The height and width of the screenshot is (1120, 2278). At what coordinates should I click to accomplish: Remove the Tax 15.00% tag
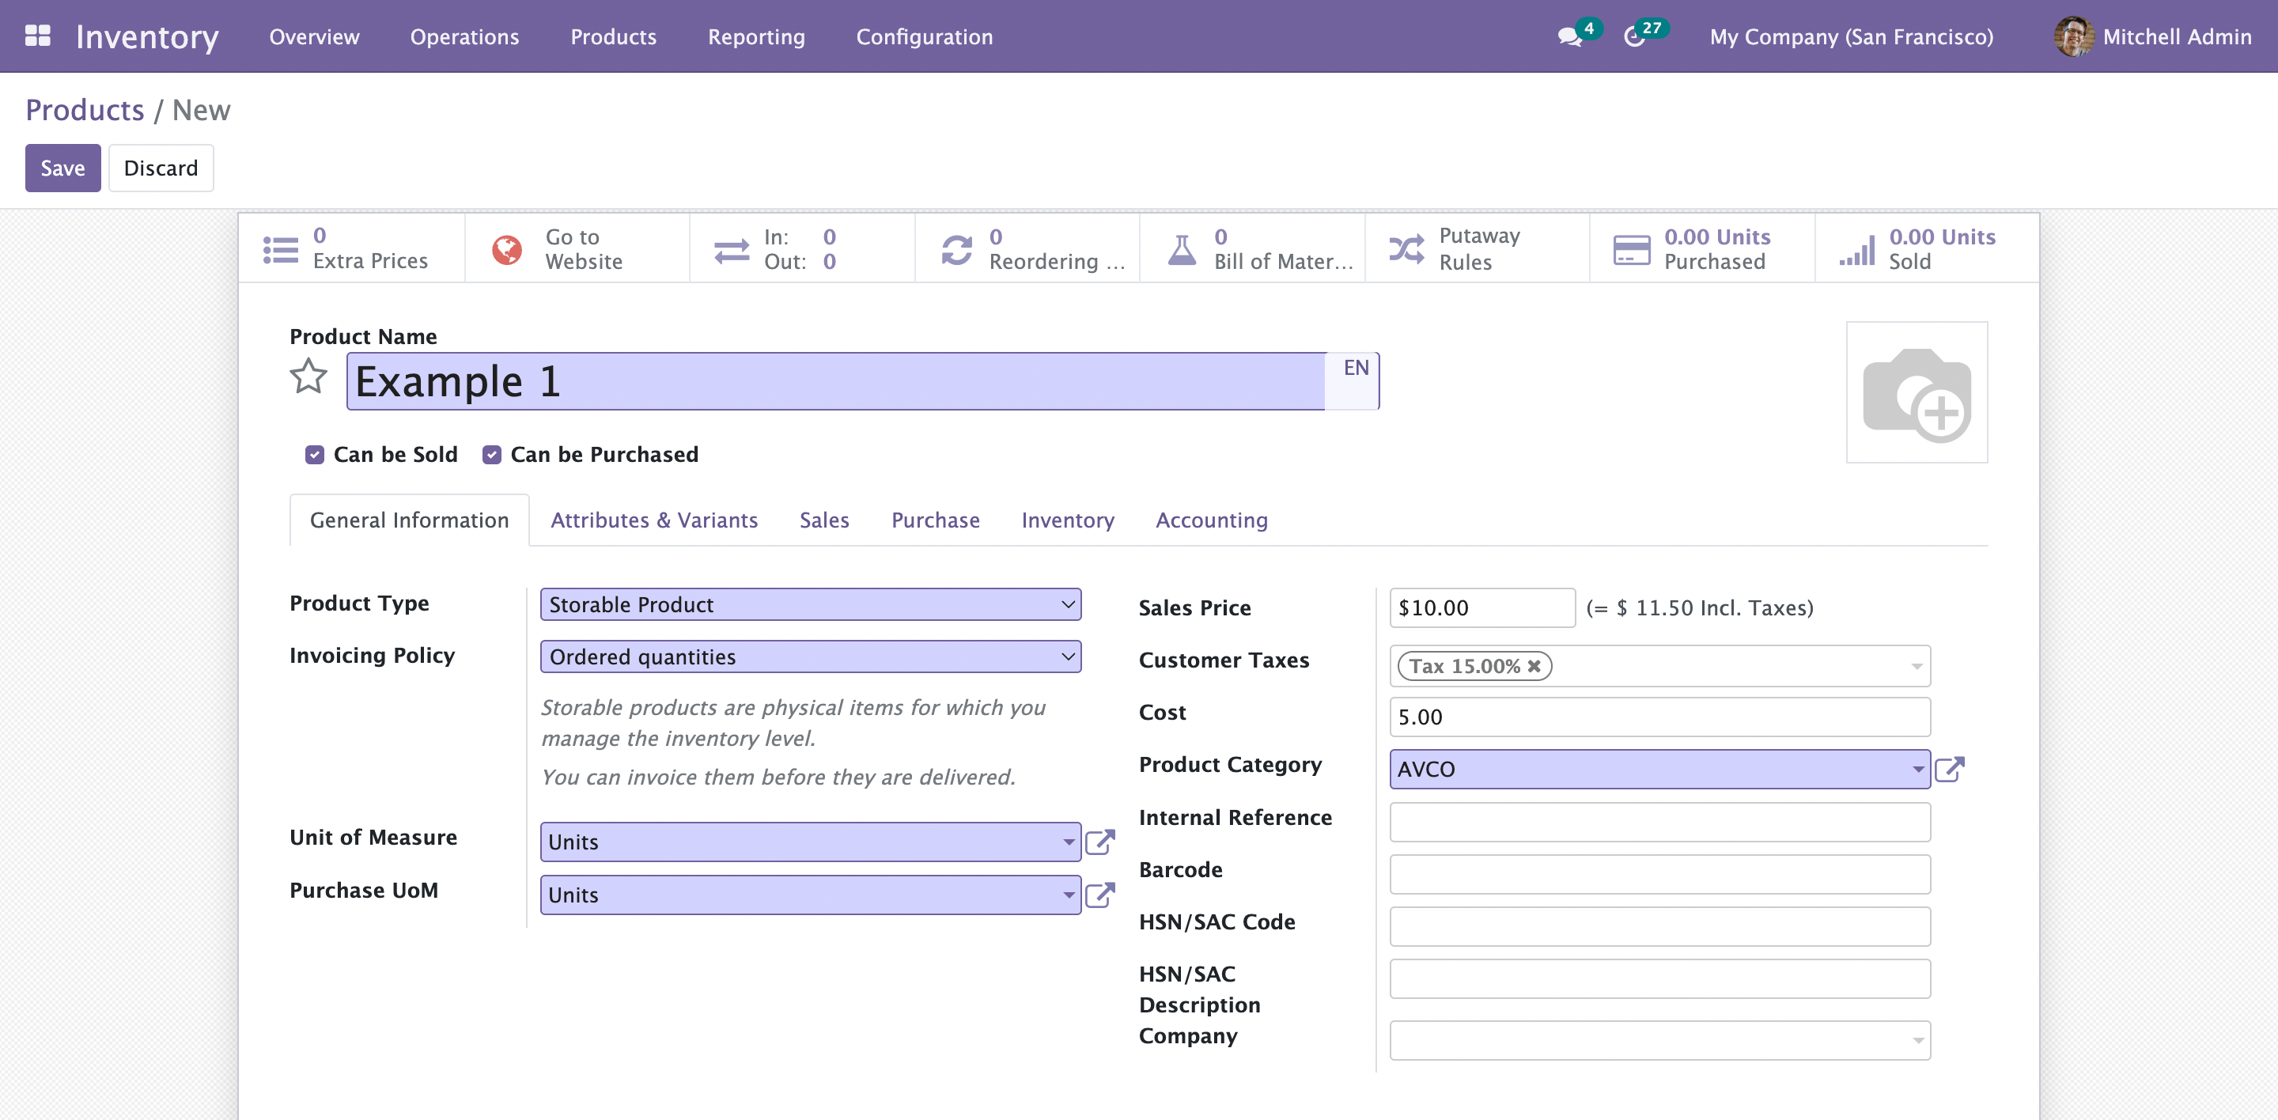(1534, 667)
